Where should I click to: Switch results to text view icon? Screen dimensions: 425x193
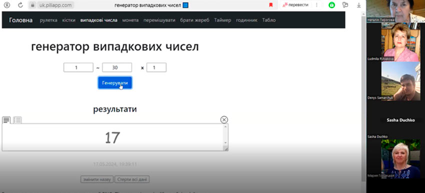[x=6, y=120]
